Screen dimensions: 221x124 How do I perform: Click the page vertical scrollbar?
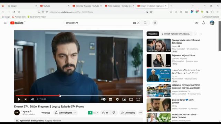coord(220,36)
